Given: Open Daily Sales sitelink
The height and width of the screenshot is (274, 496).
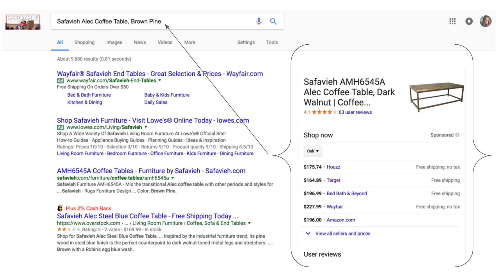Looking at the screenshot, I should point(155,102).
